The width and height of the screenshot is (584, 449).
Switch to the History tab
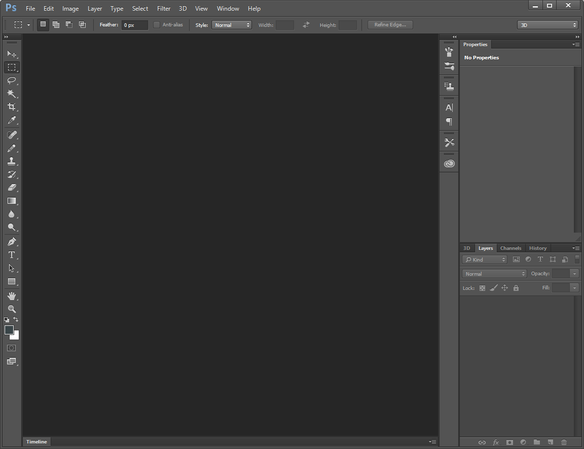[x=538, y=248]
